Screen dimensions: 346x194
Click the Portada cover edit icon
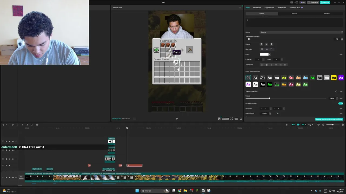click(x=21, y=177)
